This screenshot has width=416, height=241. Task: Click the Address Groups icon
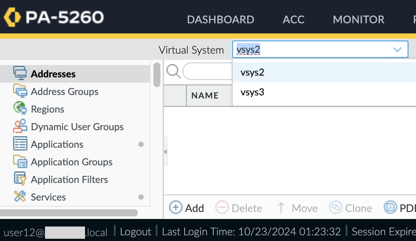[x=20, y=91]
